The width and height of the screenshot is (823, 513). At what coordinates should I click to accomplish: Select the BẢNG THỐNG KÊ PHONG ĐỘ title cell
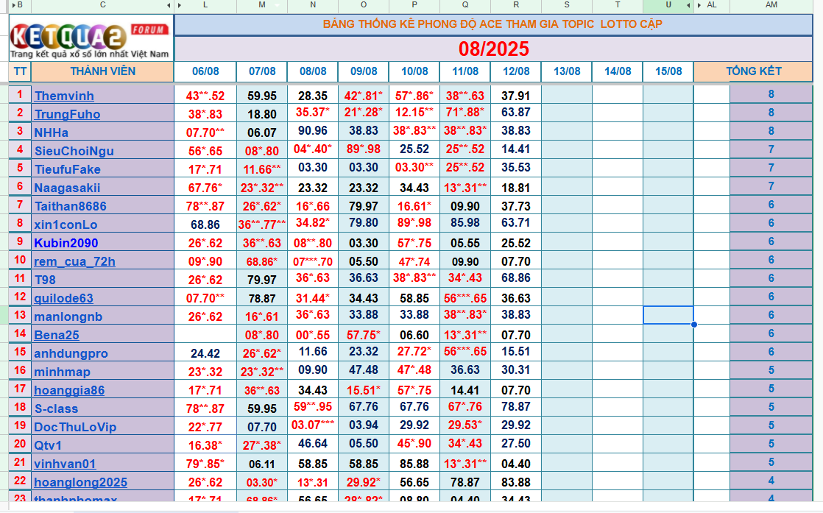tap(493, 24)
